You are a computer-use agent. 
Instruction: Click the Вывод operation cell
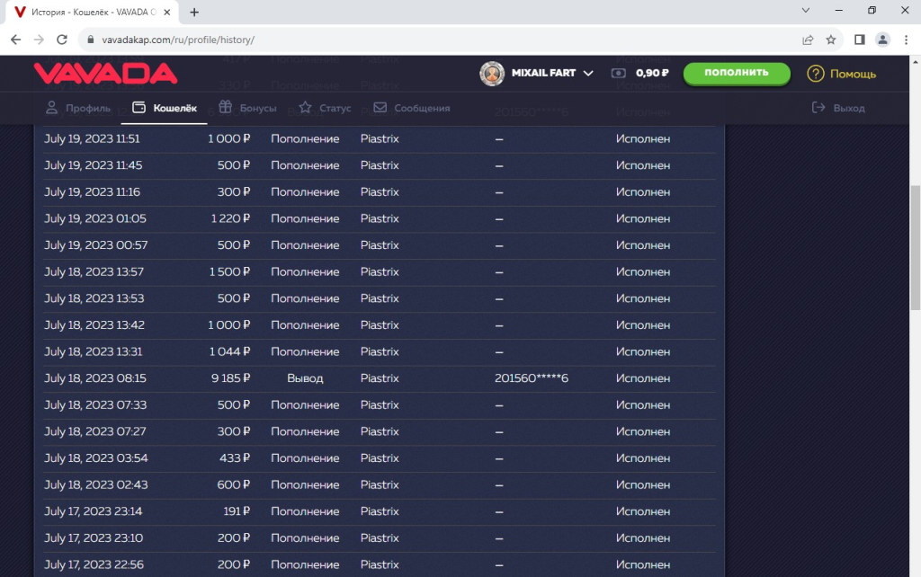[x=305, y=378]
